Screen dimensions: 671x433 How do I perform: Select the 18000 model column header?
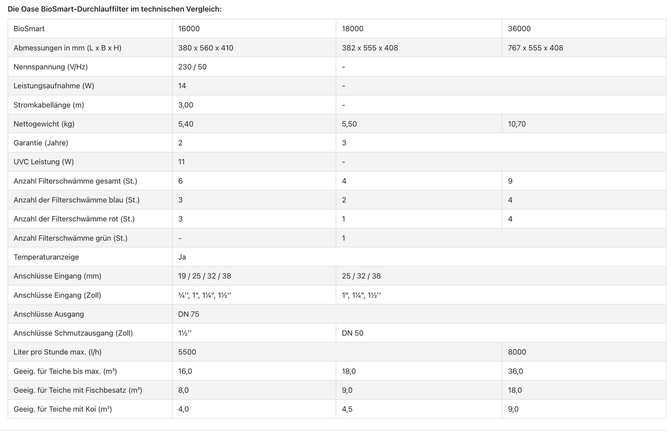(353, 29)
